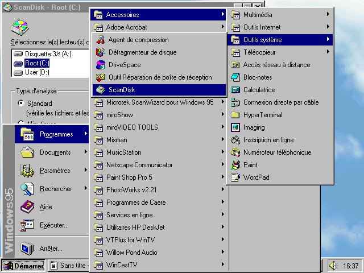Launch the Calculatrice icon

[235, 90]
